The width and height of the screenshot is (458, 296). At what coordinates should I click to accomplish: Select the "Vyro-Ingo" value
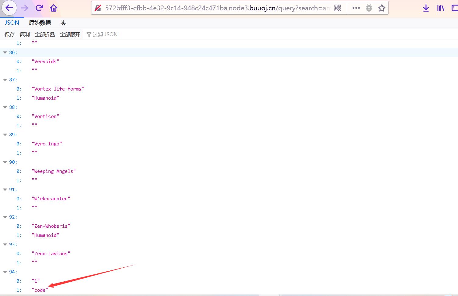47,144
